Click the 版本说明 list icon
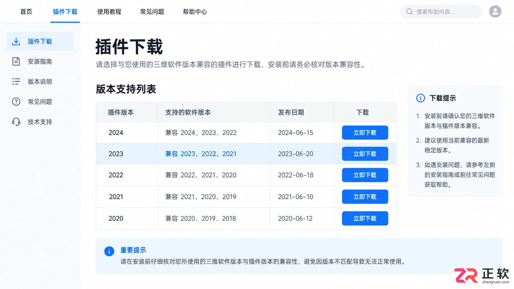514x289 pixels. (x=16, y=81)
